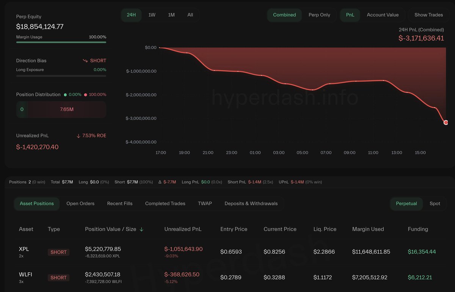Viewport: 455px width, 292px height.
Task: Open the Open Orders tab
Action: (80, 204)
